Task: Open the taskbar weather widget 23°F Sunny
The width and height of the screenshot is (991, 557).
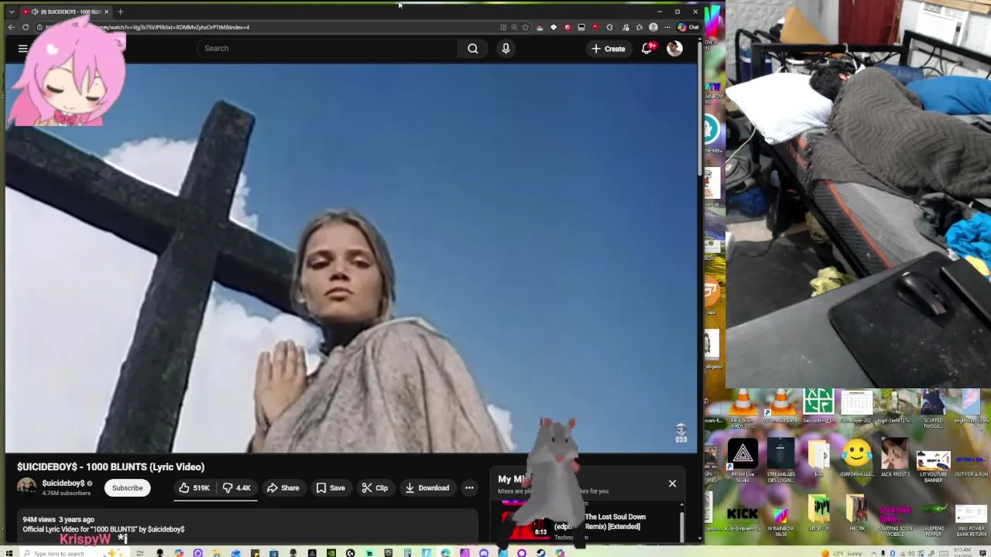Action: tap(842, 553)
